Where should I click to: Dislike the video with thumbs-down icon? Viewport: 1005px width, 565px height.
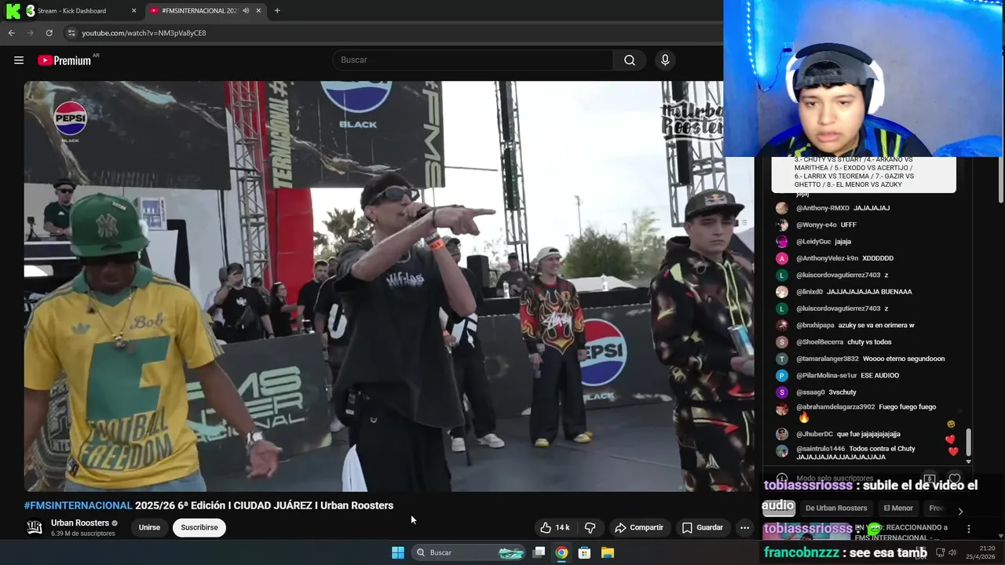pos(590,527)
